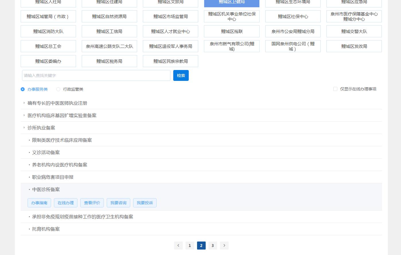
Task: Open 托育机构备案 item
Action: click(x=46, y=229)
